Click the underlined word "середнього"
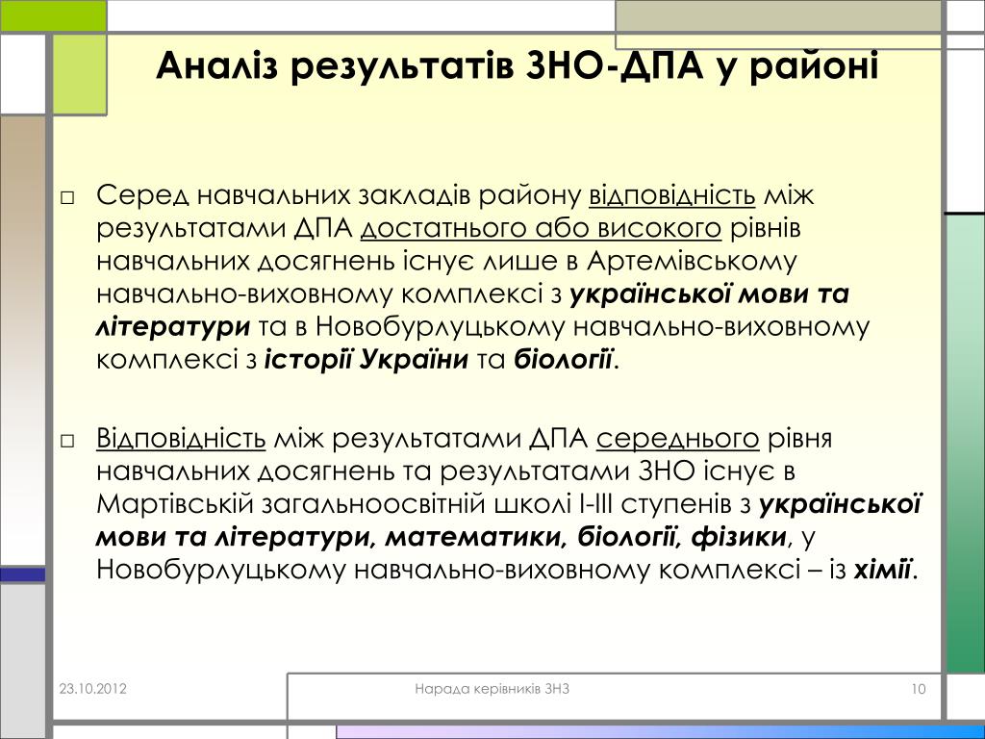 pos(678,440)
